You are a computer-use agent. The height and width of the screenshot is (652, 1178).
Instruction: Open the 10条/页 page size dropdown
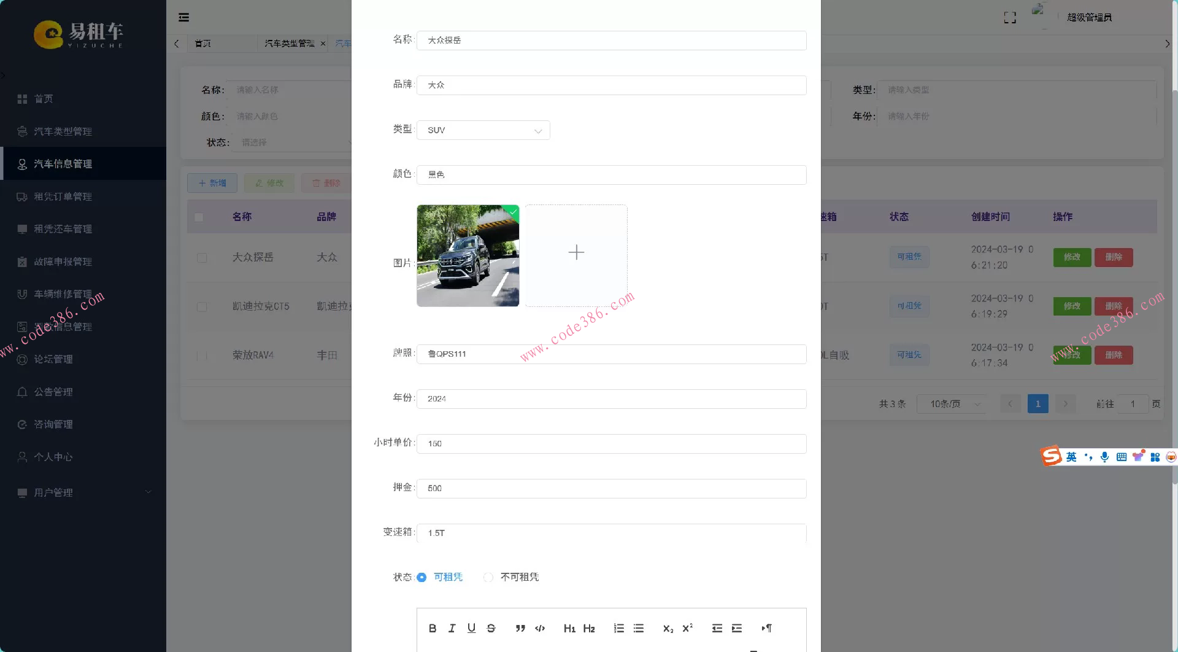pos(951,403)
